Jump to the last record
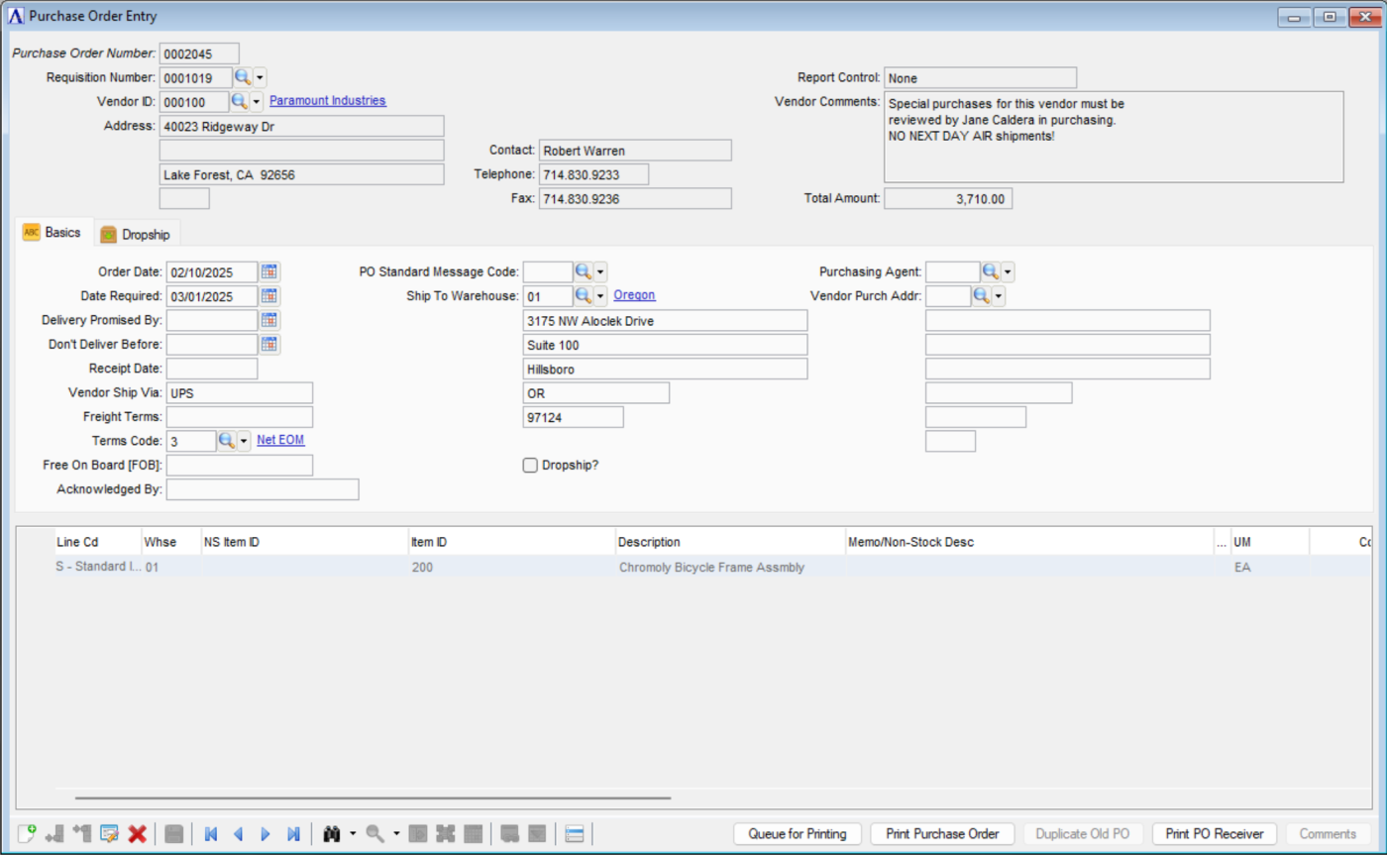Image resolution: width=1387 pixels, height=855 pixels. click(293, 834)
